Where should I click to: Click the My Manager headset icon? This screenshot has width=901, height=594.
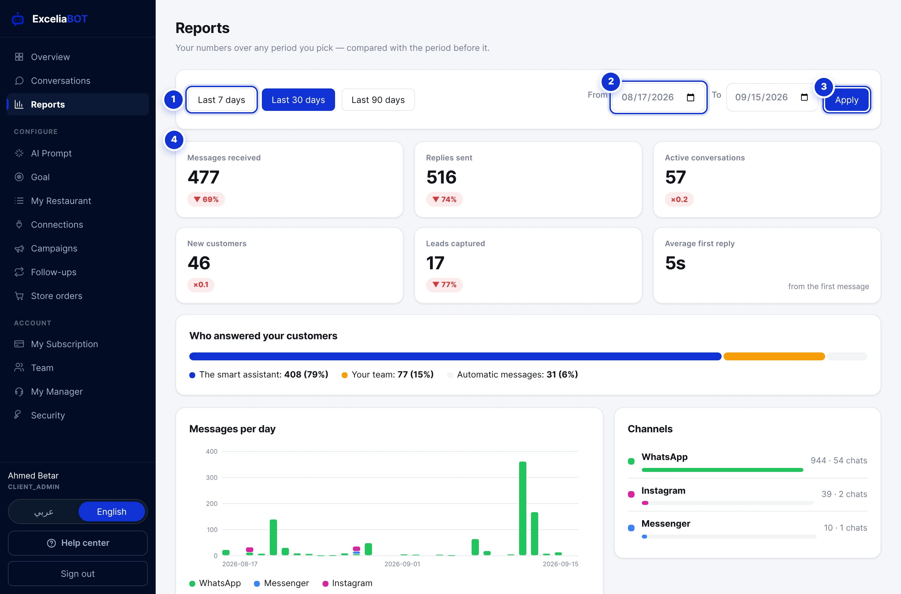click(x=19, y=391)
